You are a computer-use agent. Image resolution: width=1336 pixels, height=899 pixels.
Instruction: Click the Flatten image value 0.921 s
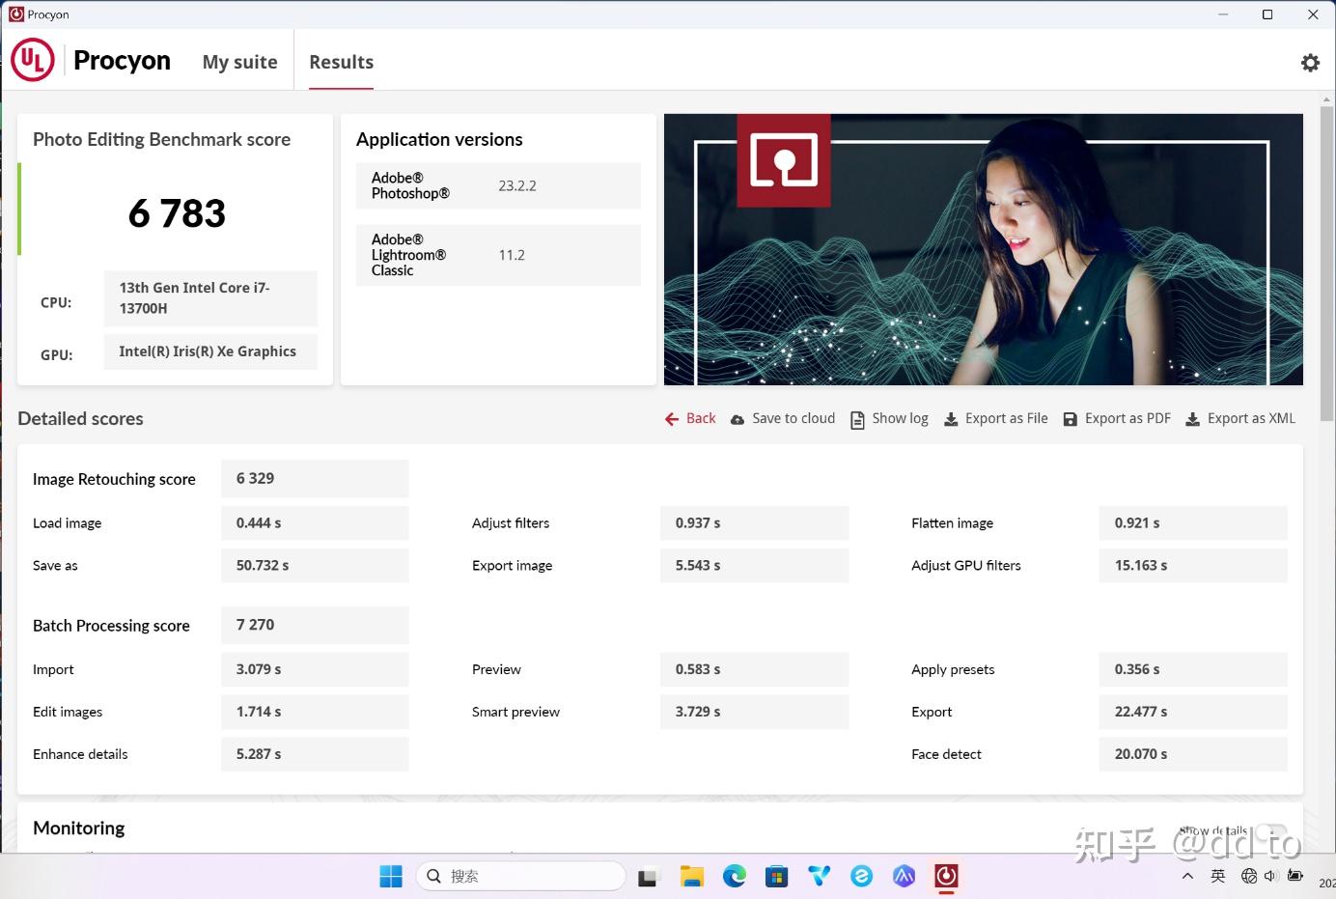1193,522
